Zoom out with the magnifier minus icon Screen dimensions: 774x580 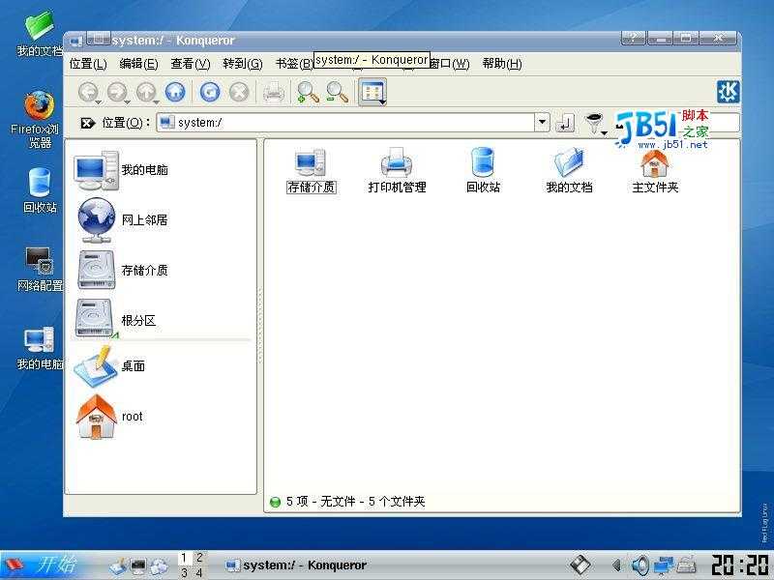(337, 92)
